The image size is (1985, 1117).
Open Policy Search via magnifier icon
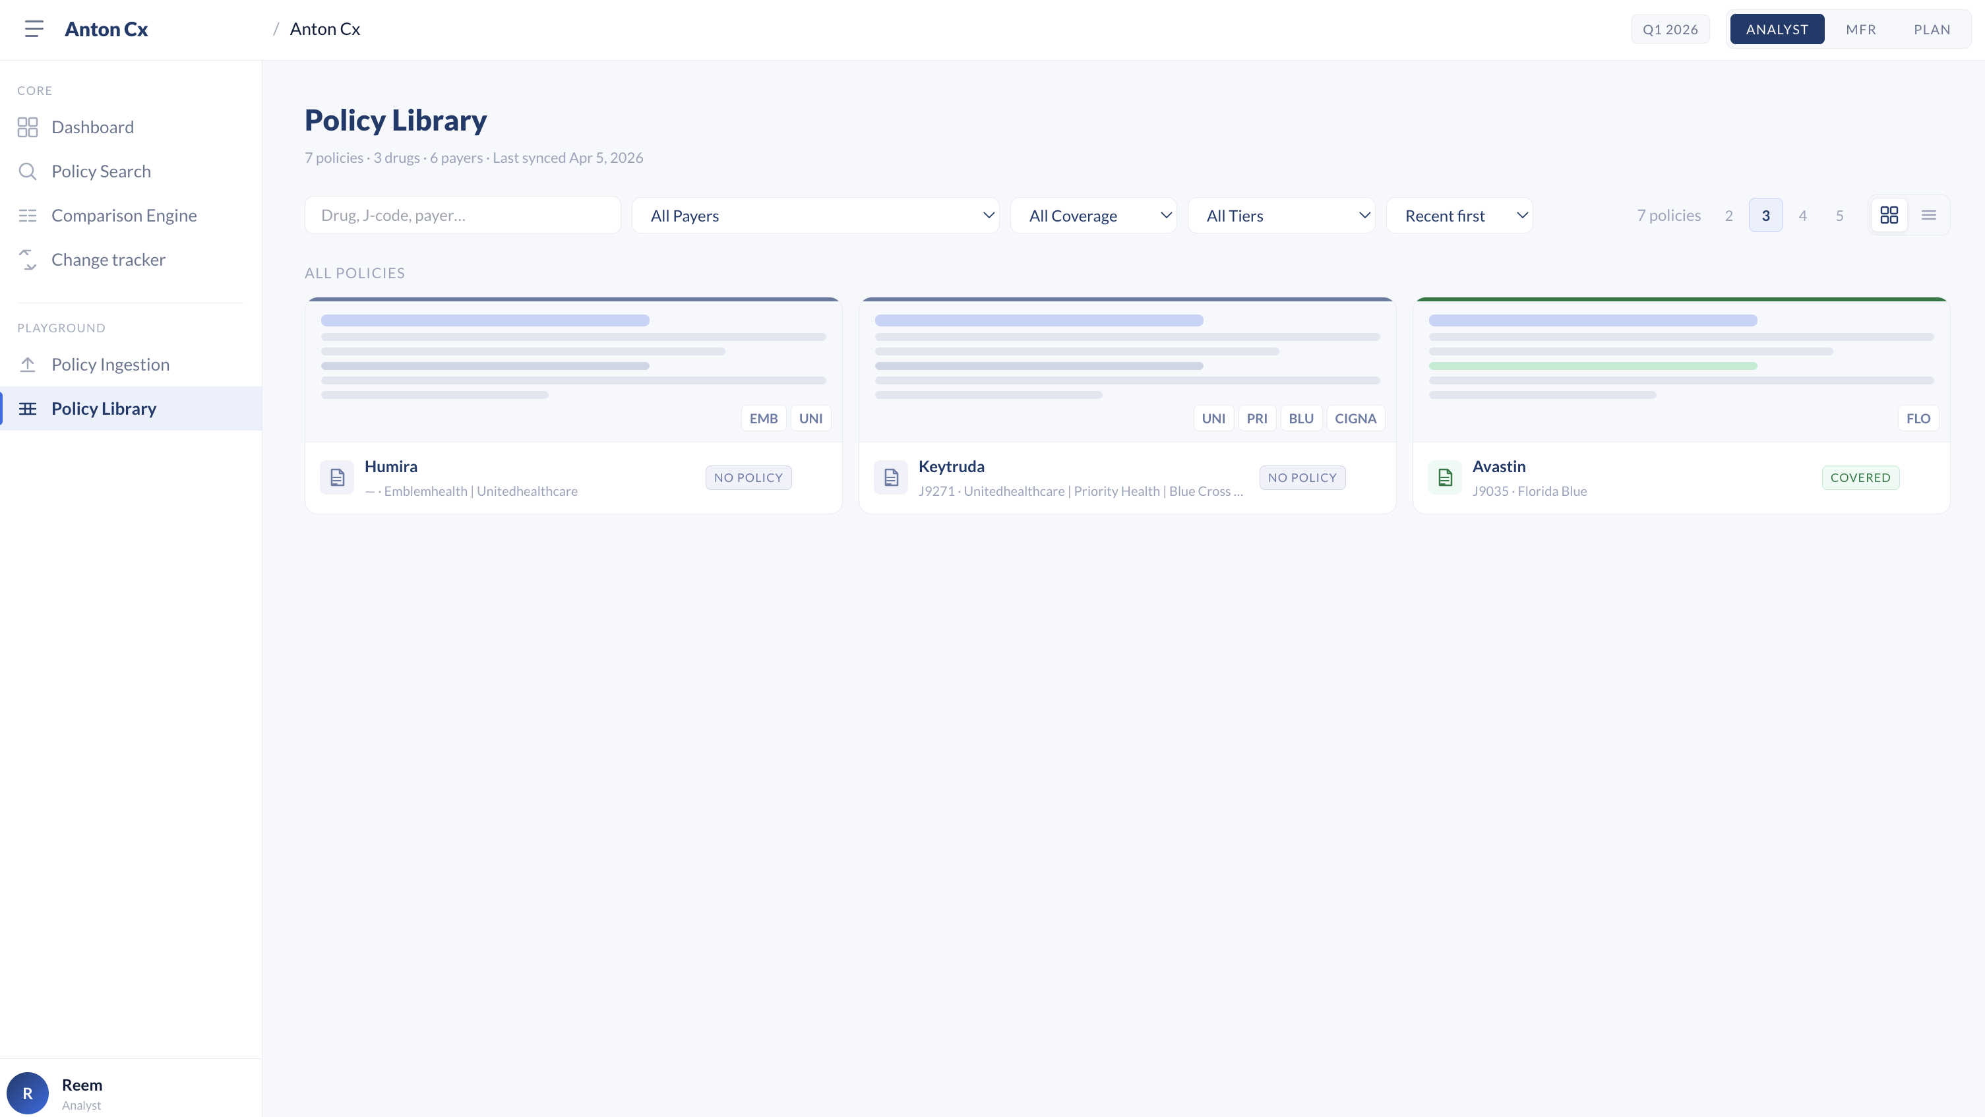28,171
